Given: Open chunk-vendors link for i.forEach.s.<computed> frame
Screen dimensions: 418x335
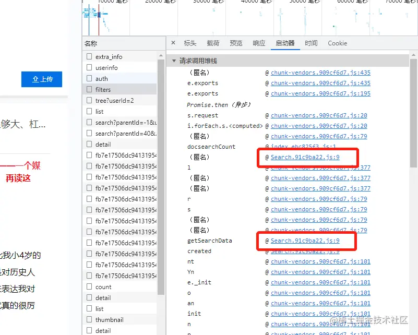Looking at the screenshot, I should click(x=319, y=126).
